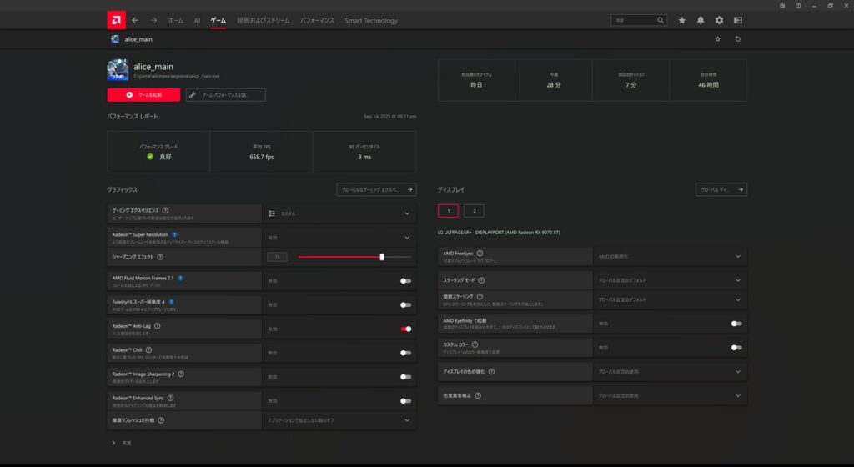Image resolution: width=854 pixels, height=467 pixels.
Task: Go back with the left arrow icon
Action: pyautogui.click(x=135, y=20)
